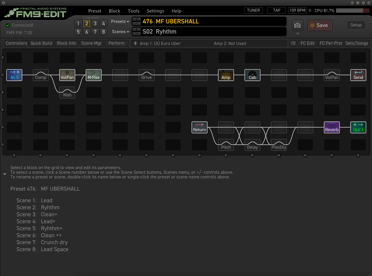Viewport: 372px width, 276px height.
Task: Expand arrow below the camera icon
Action: (297, 34)
